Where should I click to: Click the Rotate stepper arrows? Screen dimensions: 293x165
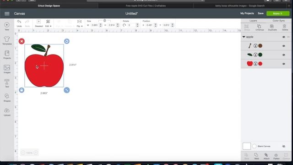coord(137,25)
